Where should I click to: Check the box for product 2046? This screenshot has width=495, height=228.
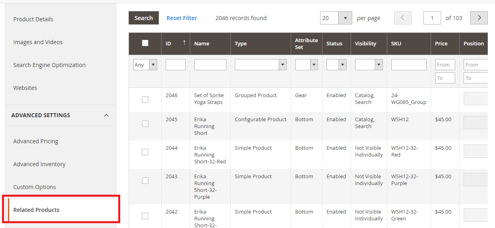point(145,100)
